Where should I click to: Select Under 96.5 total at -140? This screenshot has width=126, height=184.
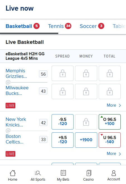[x=110, y=140]
